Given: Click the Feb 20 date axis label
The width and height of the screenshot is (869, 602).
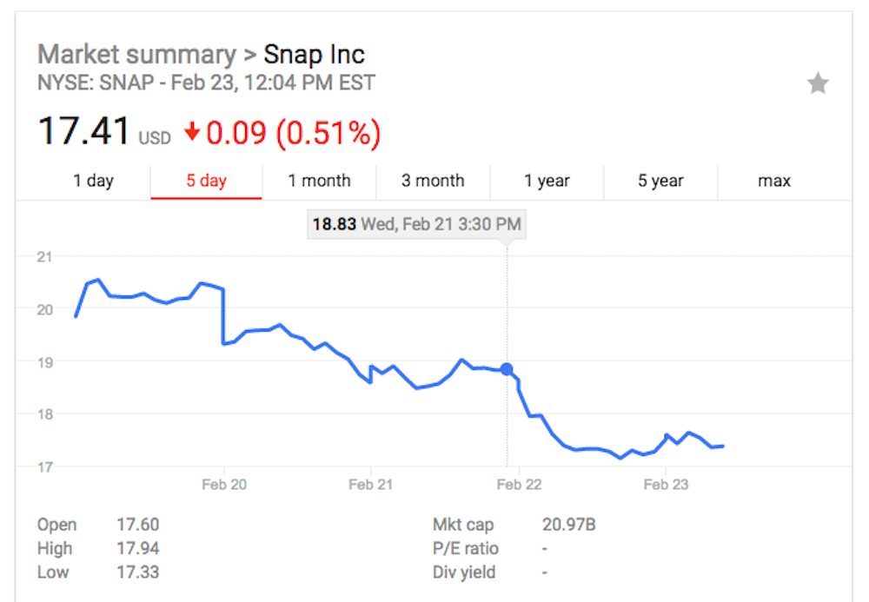Looking at the screenshot, I should [x=224, y=484].
